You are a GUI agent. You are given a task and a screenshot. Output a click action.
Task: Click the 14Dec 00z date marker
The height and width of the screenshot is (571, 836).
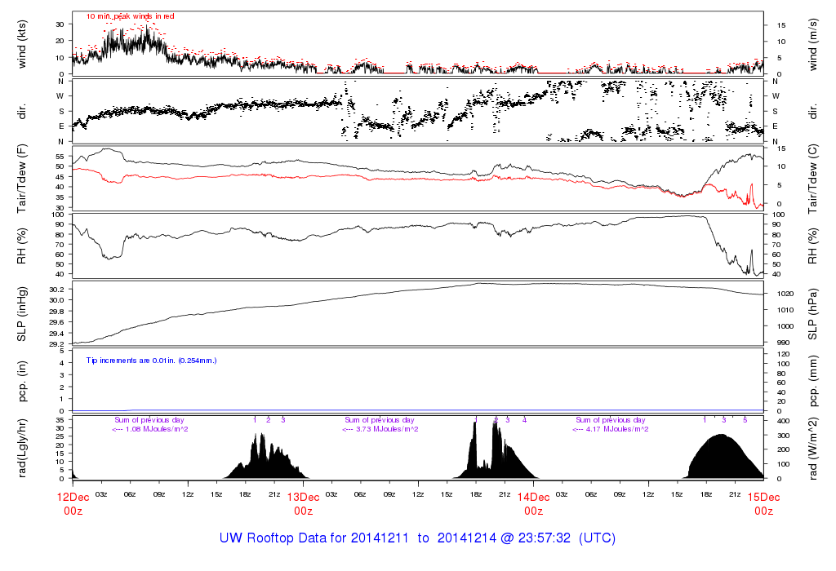click(533, 503)
